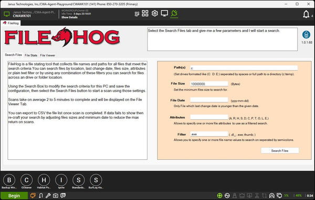The width and height of the screenshot is (315, 200).
Task: Open the settings gear icon
Action: click(x=154, y=14)
